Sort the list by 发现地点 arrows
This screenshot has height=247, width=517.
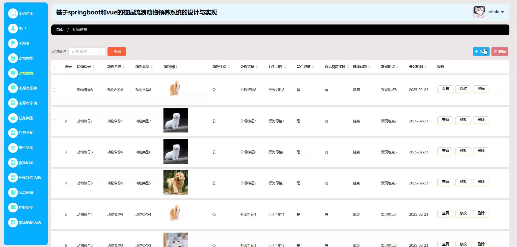point(398,67)
